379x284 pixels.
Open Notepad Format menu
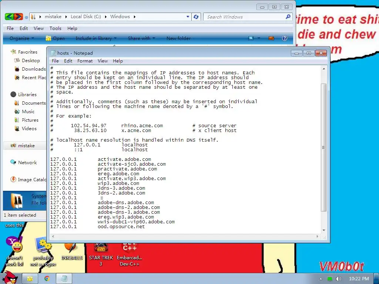(85, 61)
